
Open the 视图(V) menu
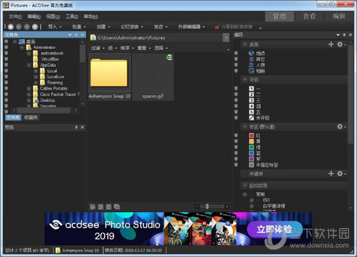click(x=53, y=17)
